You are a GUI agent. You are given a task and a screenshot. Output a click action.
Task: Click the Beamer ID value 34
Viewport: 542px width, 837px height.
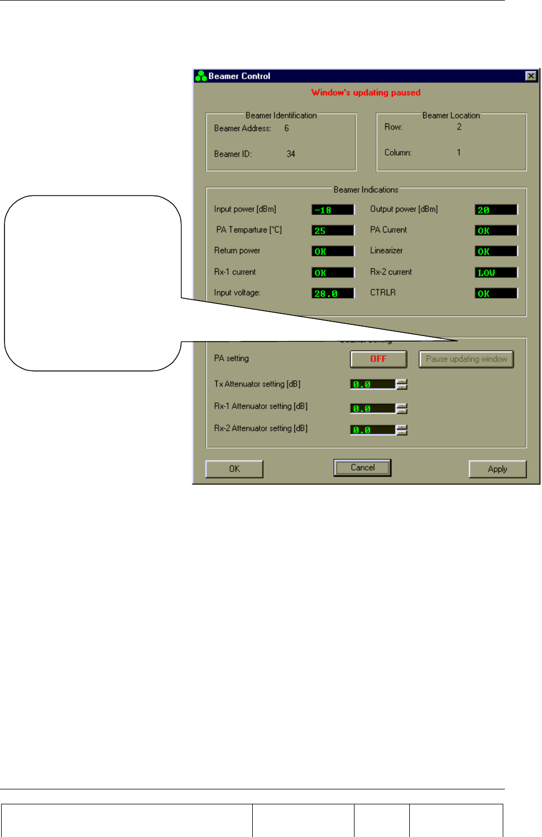[x=291, y=154]
